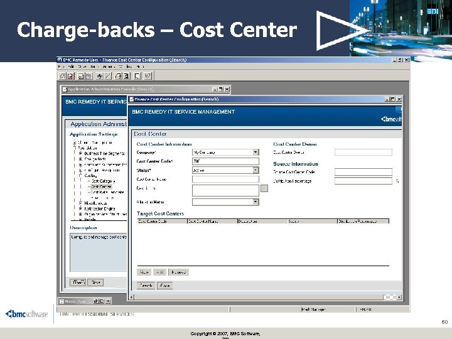This screenshot has height=339, width=452.
Task: Open the Tools menu
Action: pyautogui.click(x=94, y=67)
